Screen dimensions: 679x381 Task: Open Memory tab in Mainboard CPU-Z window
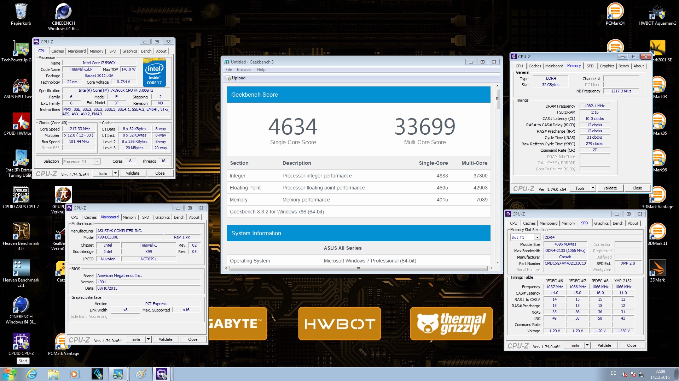pos(129,217)
